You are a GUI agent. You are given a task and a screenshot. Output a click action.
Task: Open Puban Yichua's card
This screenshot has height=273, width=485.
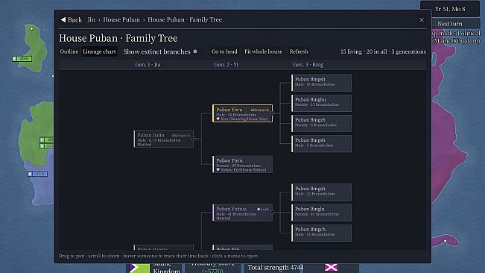(243, 213)
